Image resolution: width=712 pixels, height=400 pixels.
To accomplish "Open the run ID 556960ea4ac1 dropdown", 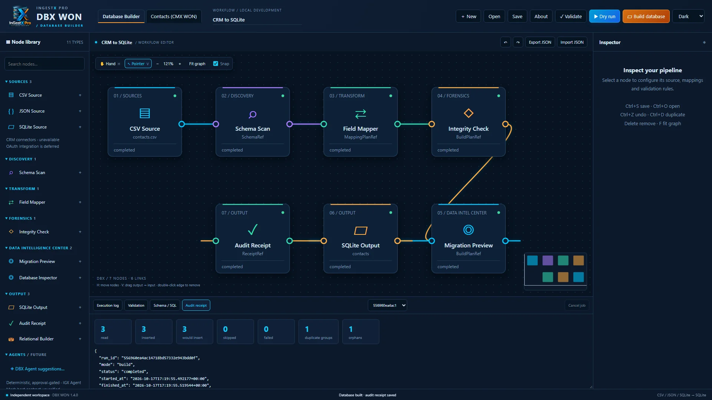I will click(x=387, y=305).
